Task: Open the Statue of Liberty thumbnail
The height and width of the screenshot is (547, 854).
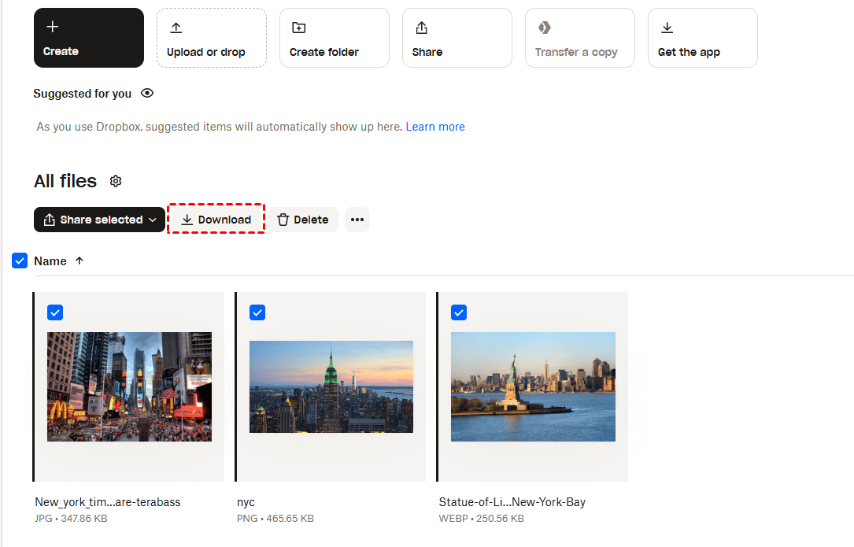Action: pos(533,386)
